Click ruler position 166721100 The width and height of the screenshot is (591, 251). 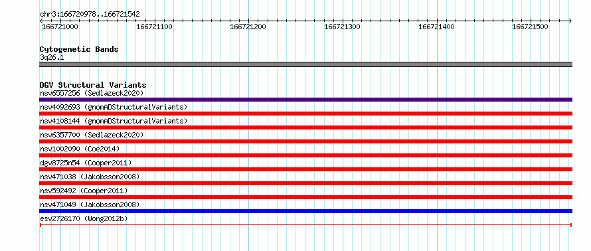pyautogui.click(x=154, y=27)
